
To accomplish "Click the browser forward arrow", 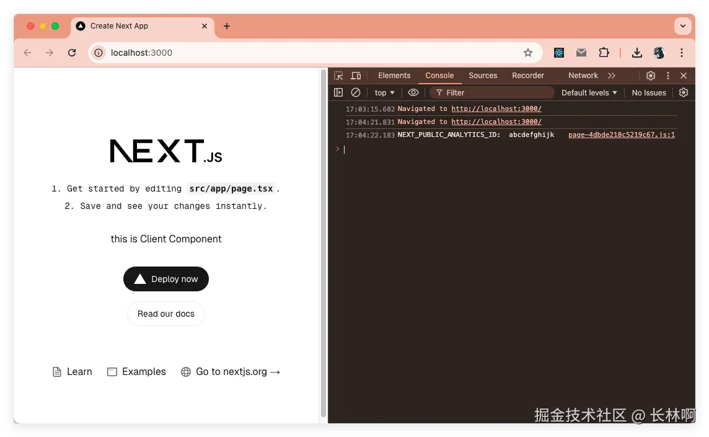I will click(50, 53).
